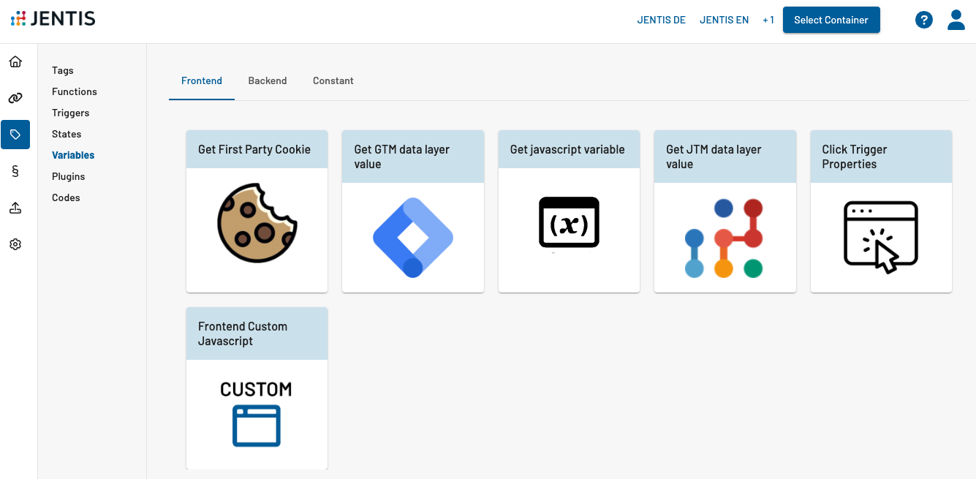This screenshot has width=976, height=479.
Task: Click the cookie icon image
Action: pos(257,222)
